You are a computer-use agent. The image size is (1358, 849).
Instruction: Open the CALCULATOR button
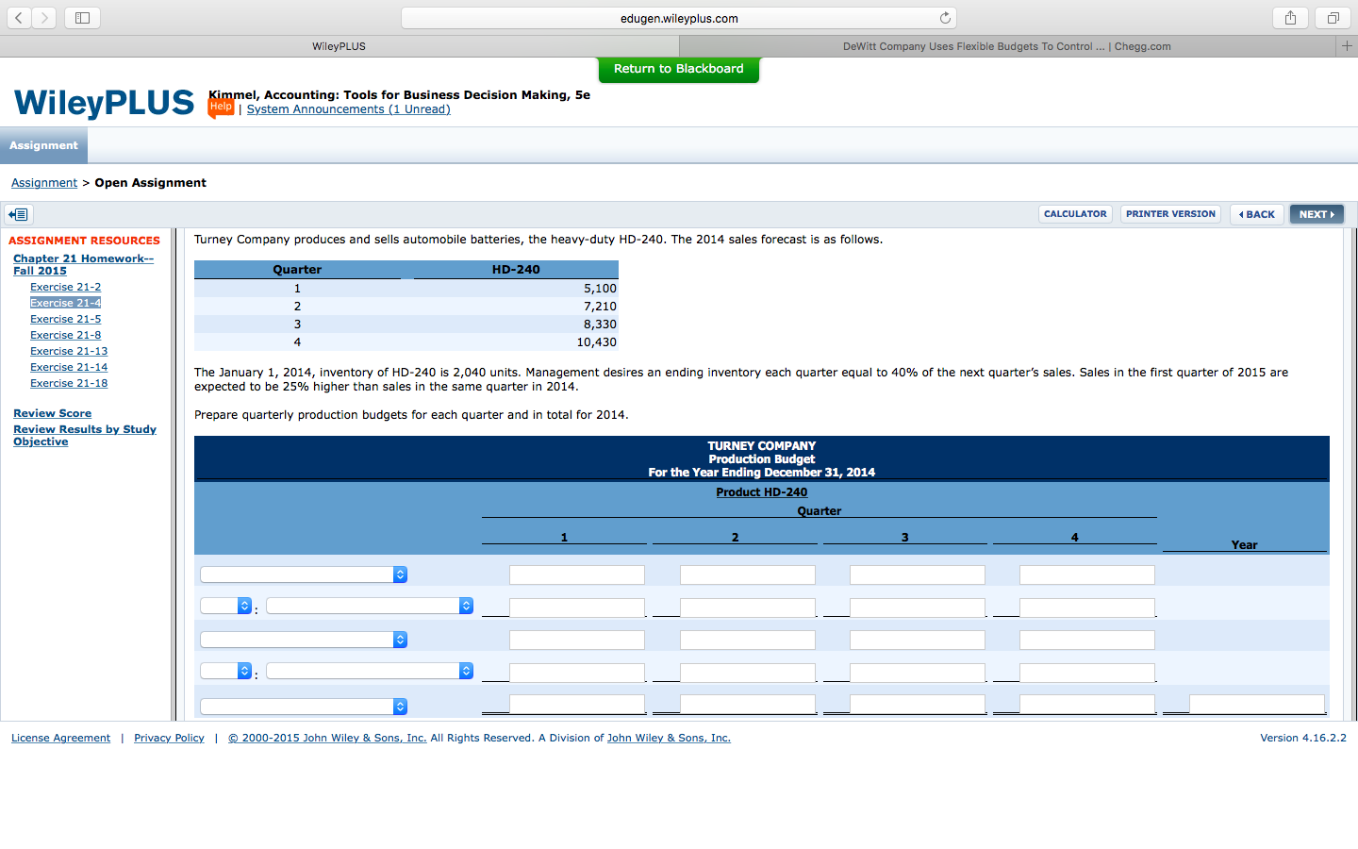(x=1075, y=214)
